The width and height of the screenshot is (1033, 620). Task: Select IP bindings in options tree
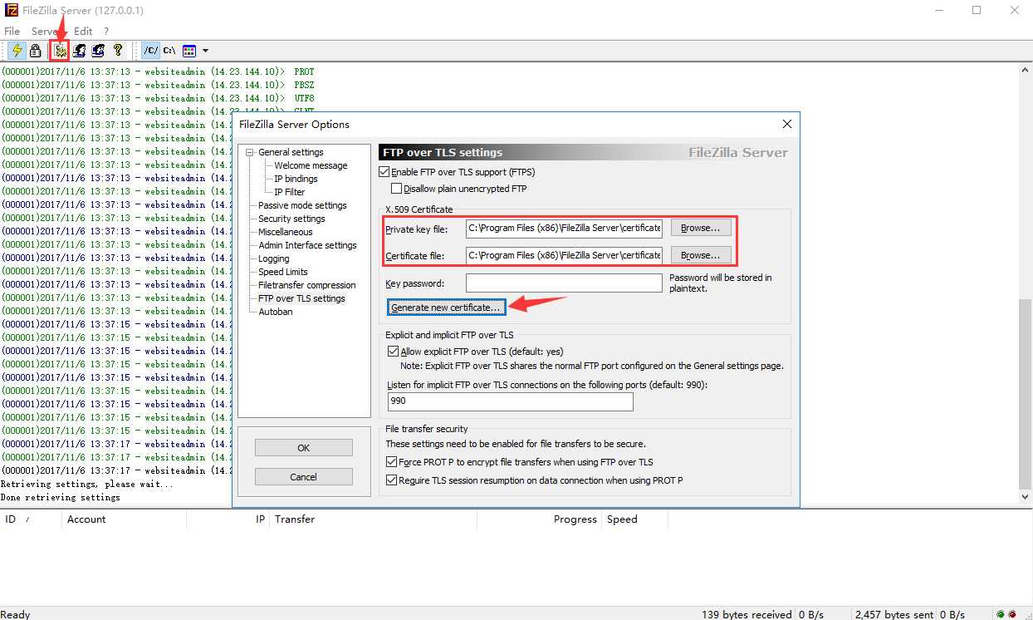(296, 179)
